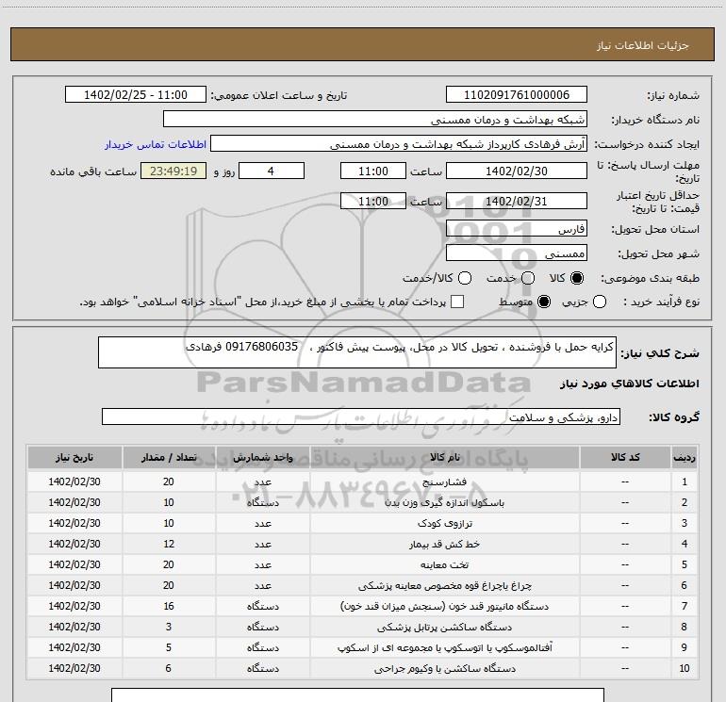The height and width of the screenshot is (702, 726).
Task: Select row item ترازوی کودک
Action: point(444,523)
